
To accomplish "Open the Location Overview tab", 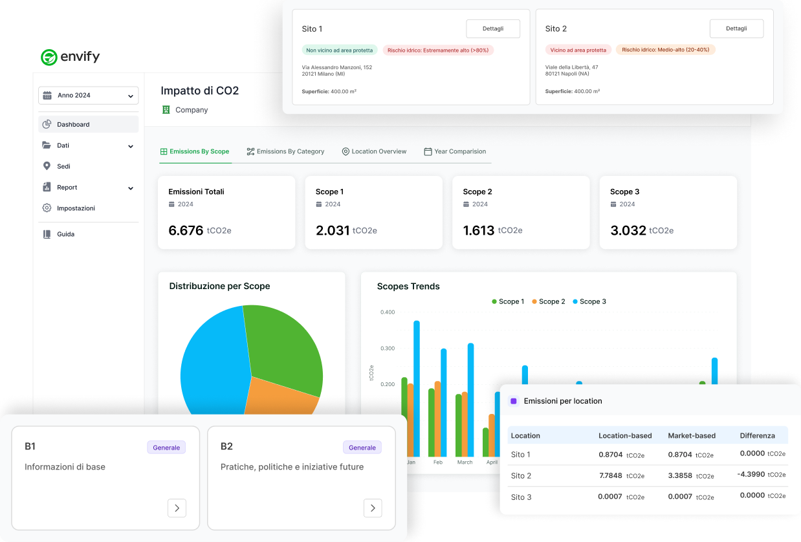I will 374,151.
